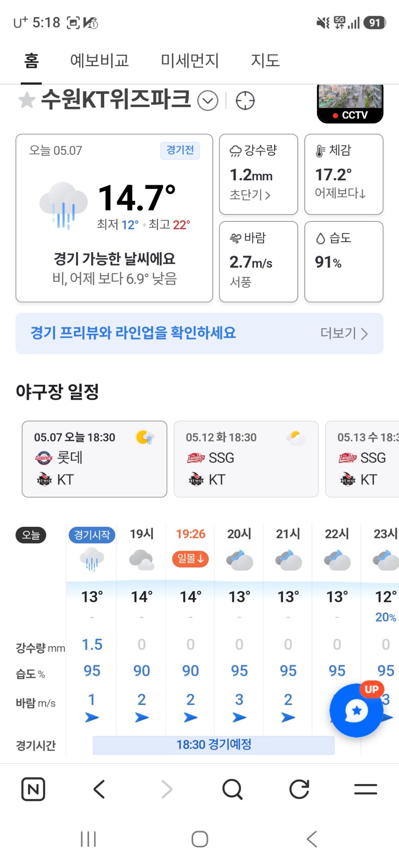Select today's 롯데 vs KT game card
This screenshot has height=865, width=399.
point(95,459)
